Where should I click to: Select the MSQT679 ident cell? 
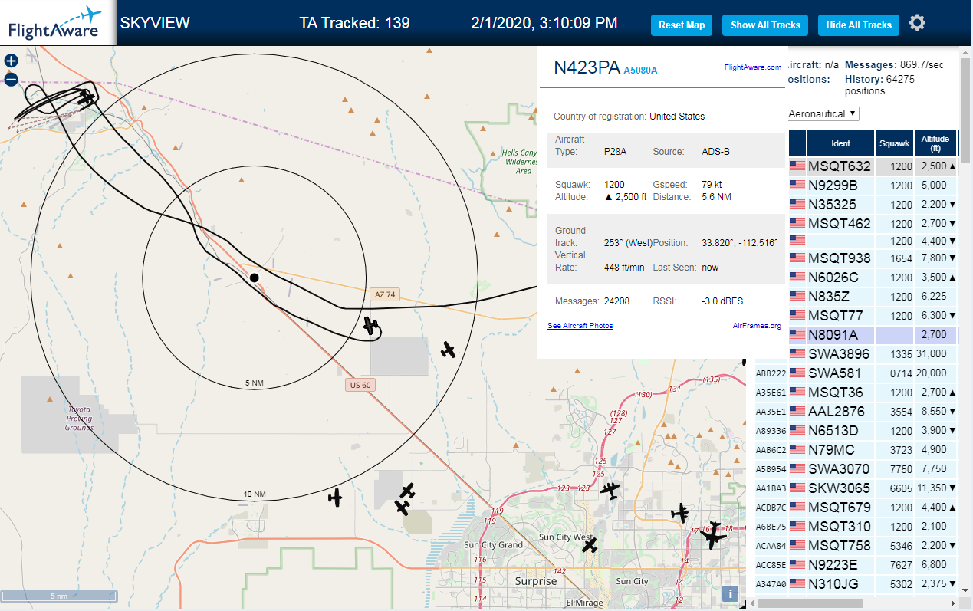click(x=840, y=507)
